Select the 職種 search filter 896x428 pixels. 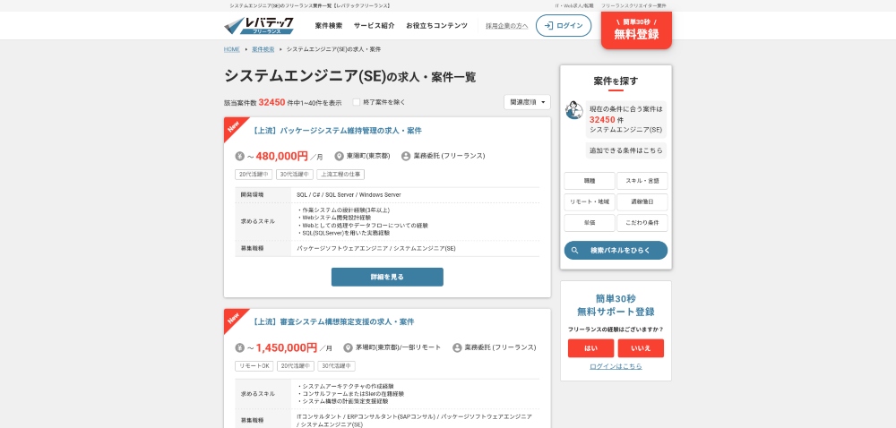[x=590, y=181]
